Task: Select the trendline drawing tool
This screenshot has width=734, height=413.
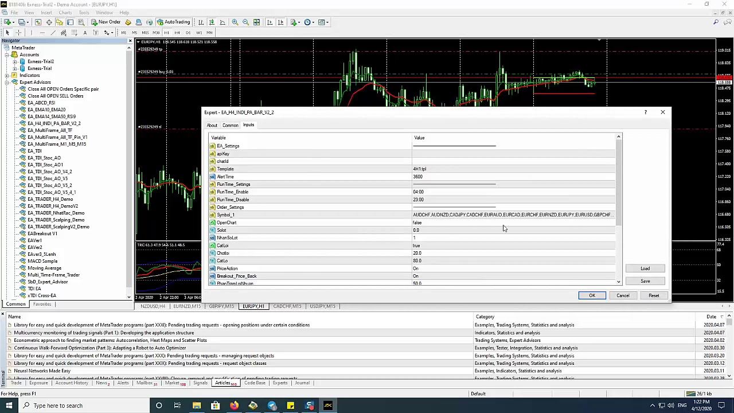Action: tap(53, 33)
